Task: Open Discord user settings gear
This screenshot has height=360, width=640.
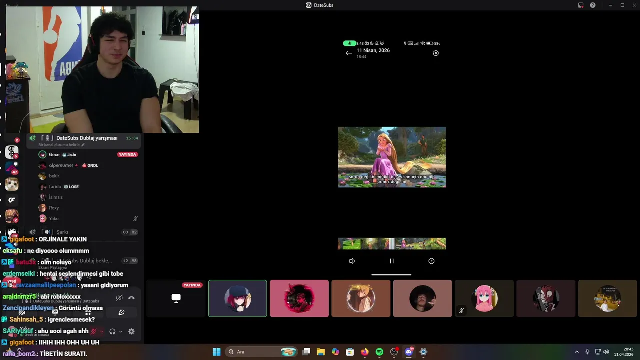Action: [131, 331]
